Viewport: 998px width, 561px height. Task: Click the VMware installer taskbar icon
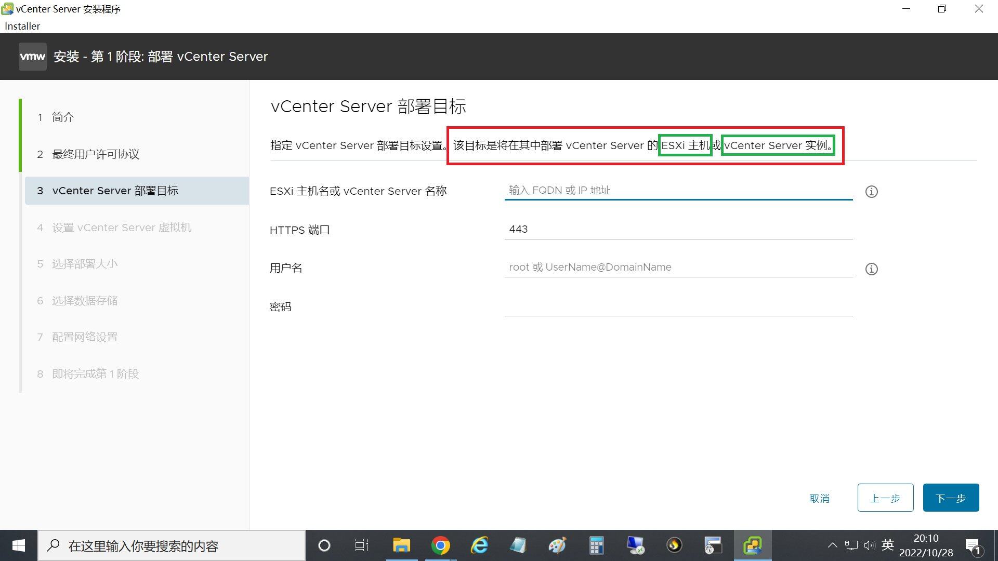pos(752,545)
